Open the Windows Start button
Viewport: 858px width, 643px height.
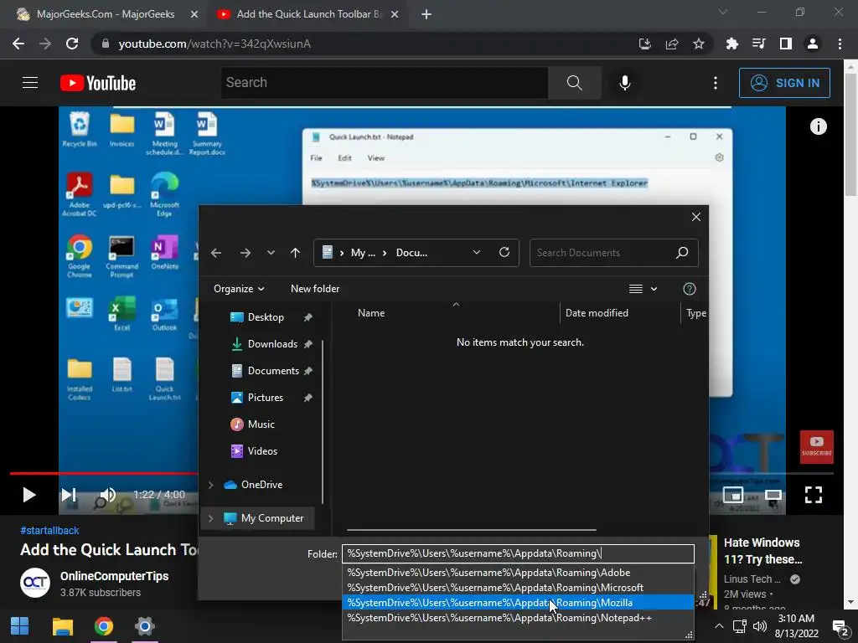pyautogui.click(x=20, y=626)
